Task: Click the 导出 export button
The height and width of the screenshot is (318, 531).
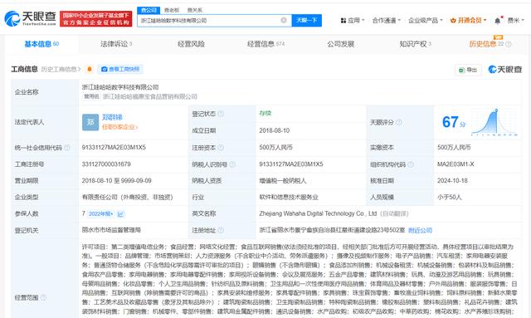Action: click(468, 70)
